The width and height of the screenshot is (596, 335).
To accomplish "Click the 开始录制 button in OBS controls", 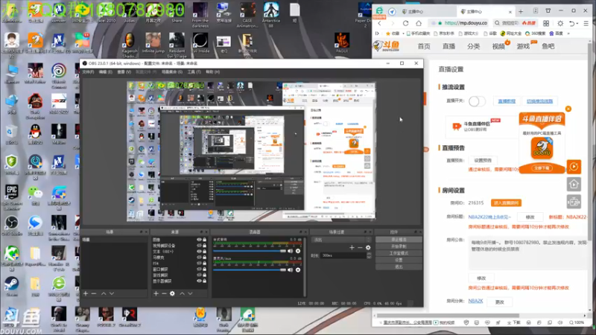I will (x=399, y=246).
